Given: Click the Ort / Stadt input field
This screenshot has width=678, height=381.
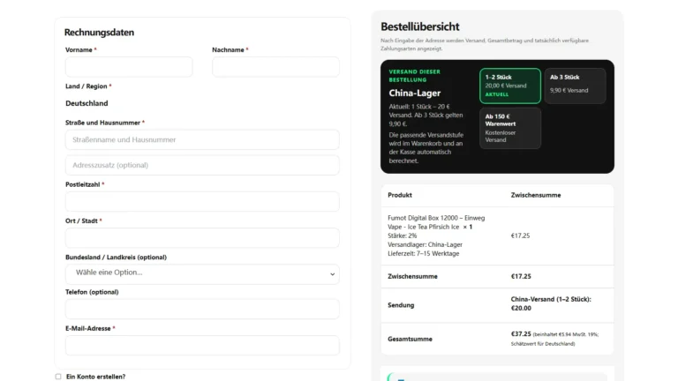Looking at the screenshot, I should click(202, 237).
